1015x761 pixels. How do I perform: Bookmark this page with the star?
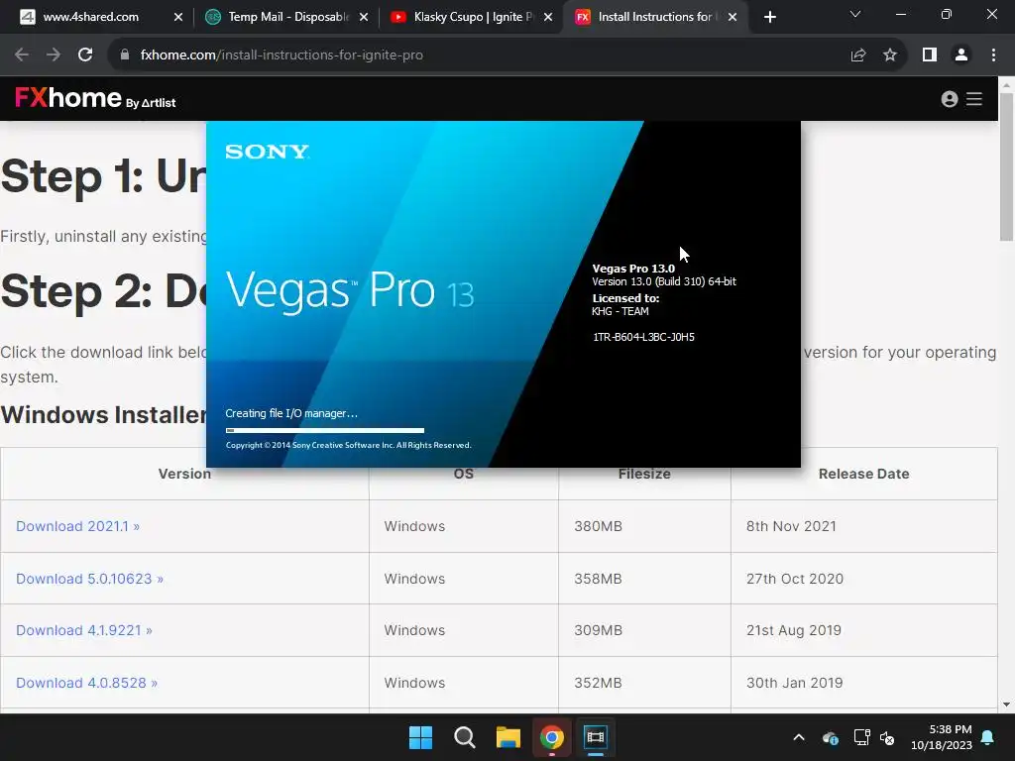pyautogui.click(x=890, y=55)
